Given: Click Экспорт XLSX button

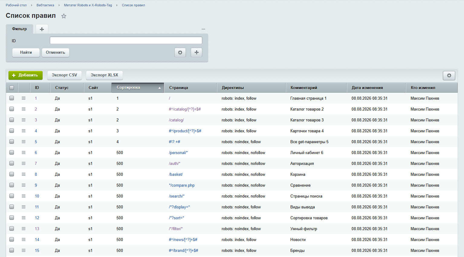Looking at the screenshot, I should click(104, 75).
